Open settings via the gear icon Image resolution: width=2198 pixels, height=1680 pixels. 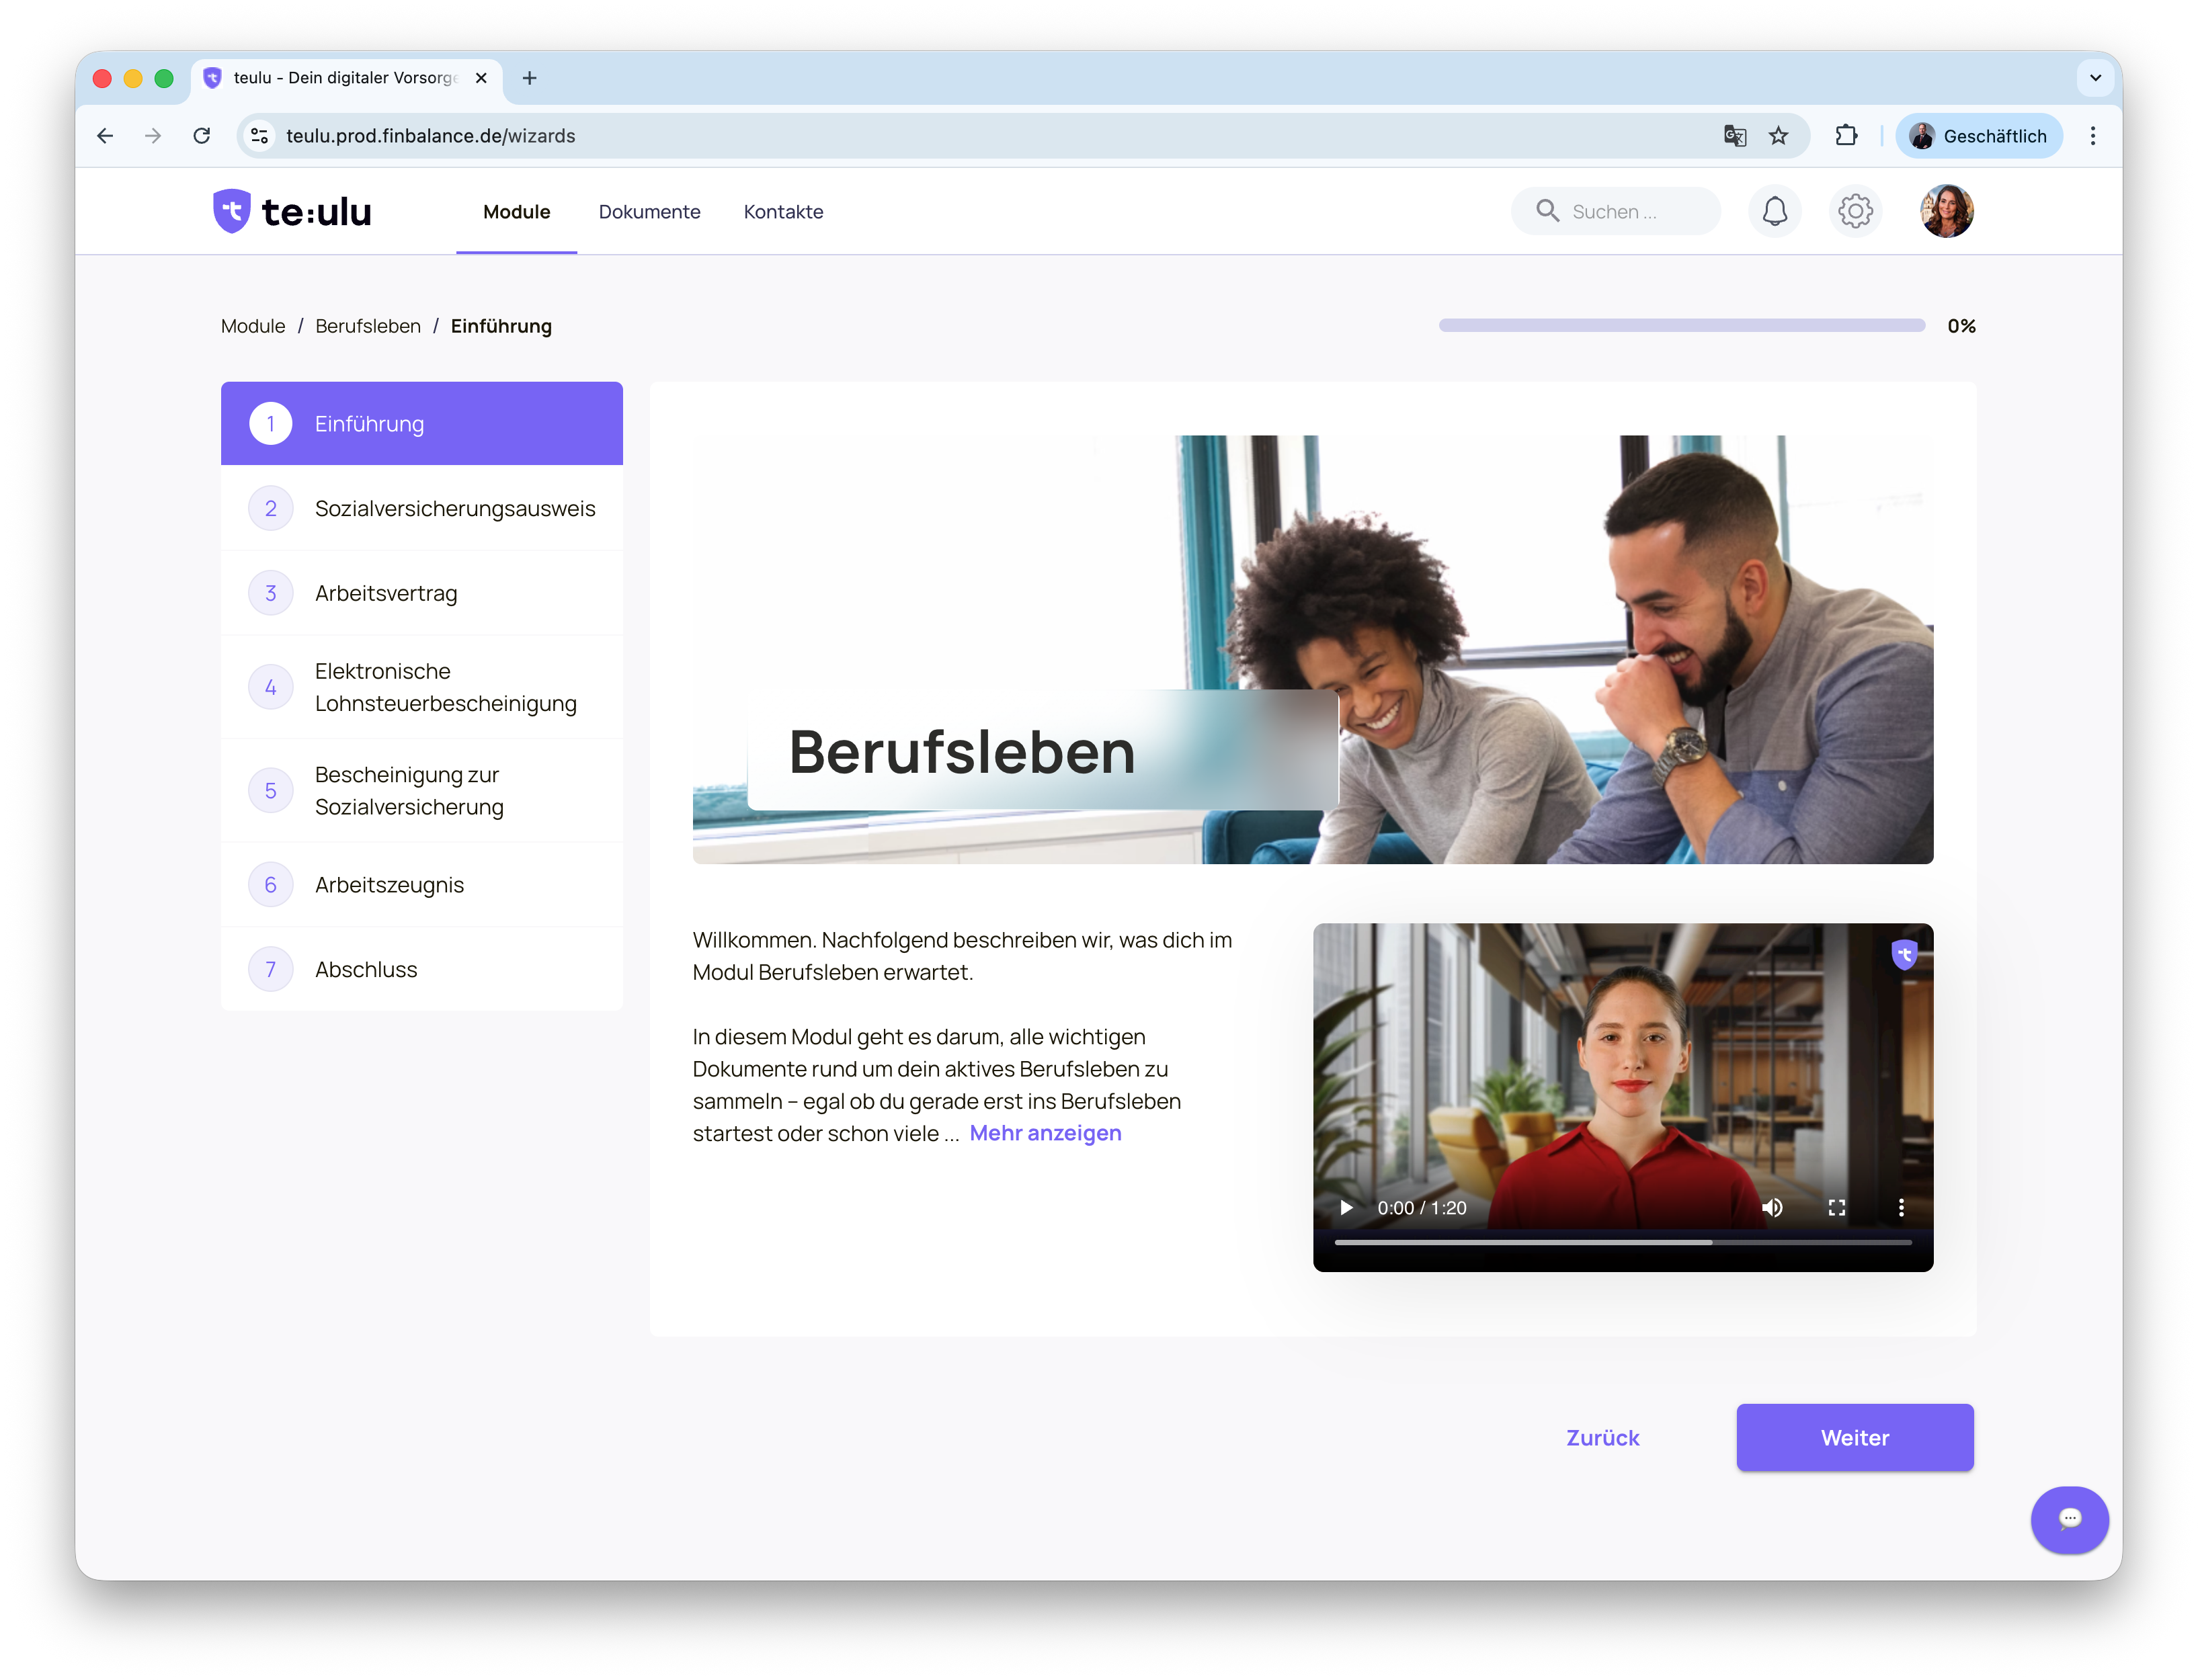(1855, 211)
